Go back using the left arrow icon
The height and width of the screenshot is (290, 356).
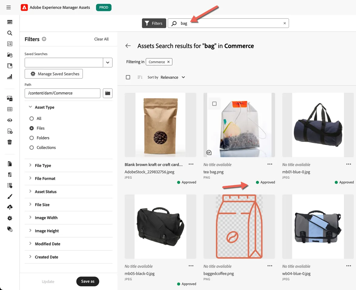click(128, 46)
